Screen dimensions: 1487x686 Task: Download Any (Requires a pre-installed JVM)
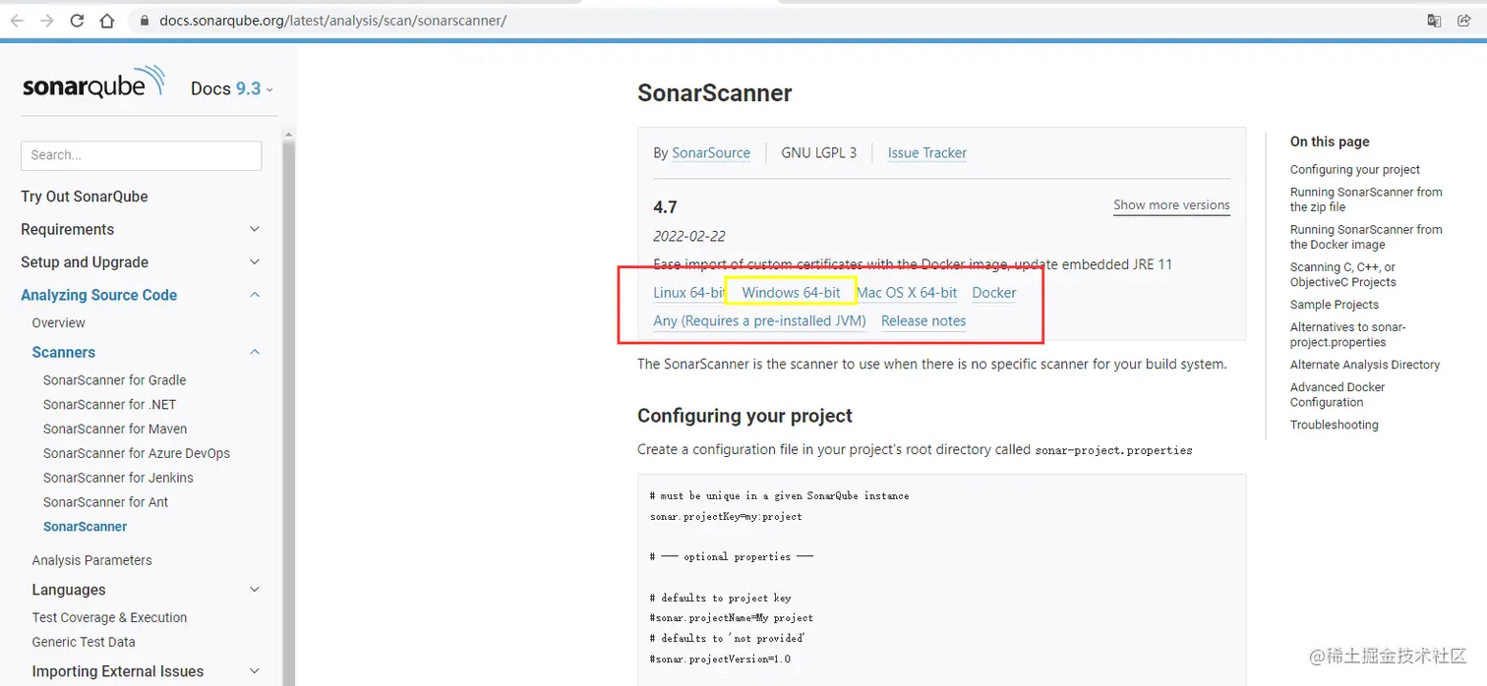pyautogui.click(x=759, y=321)
